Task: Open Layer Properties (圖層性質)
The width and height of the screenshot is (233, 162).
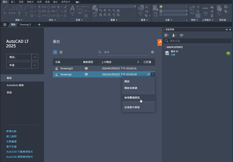Action: (95, 11)
